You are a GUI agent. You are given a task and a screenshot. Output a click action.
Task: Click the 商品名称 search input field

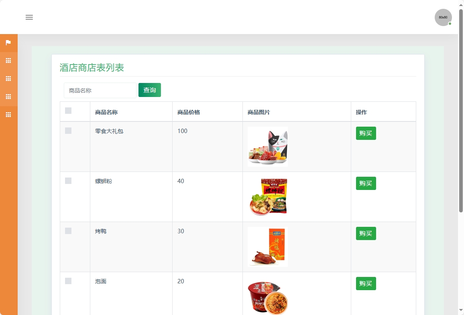(100, 90)
